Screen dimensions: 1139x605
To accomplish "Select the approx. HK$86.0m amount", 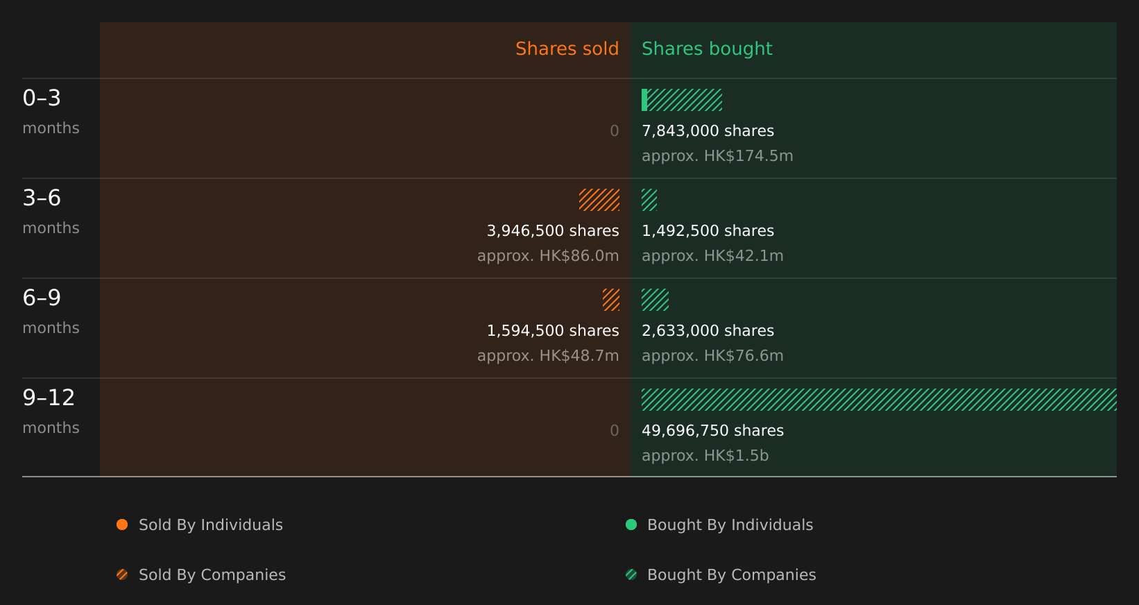I will point(548,256).
